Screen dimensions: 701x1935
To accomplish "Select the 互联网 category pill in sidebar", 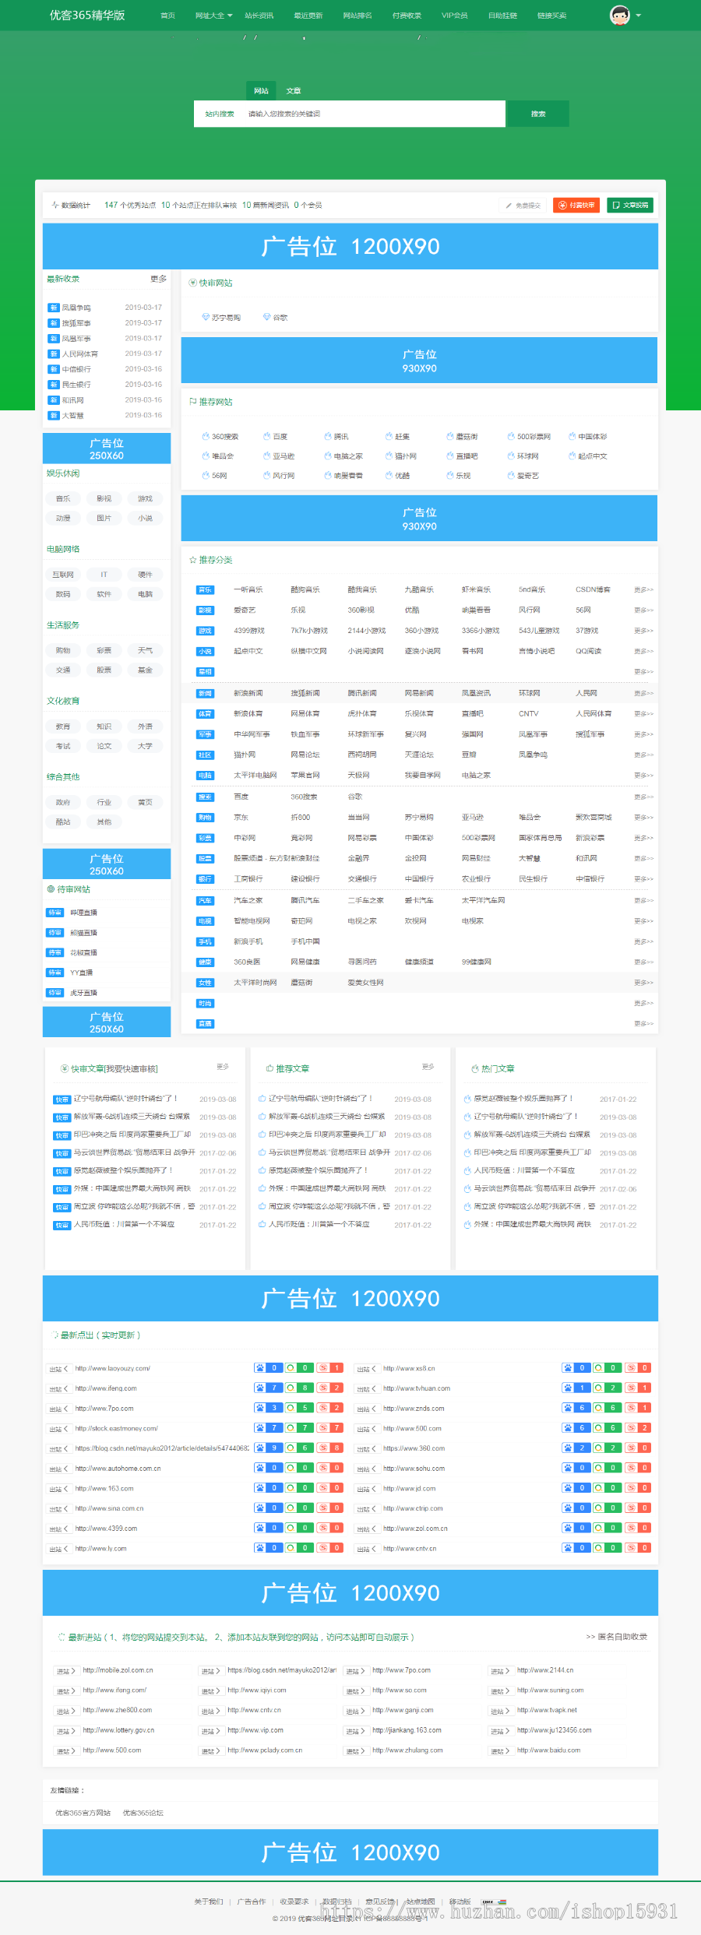I will 63,575.
